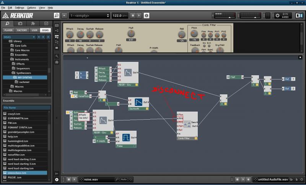
Task: Toggle the Comb Filter module status lamp
Action: pyautogui.click(x=196, y=138)
